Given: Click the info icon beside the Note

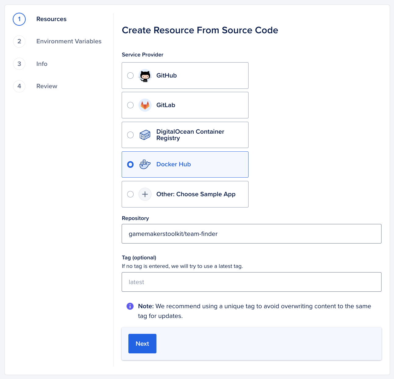Looking at the screenshot, I should point(130,306).
